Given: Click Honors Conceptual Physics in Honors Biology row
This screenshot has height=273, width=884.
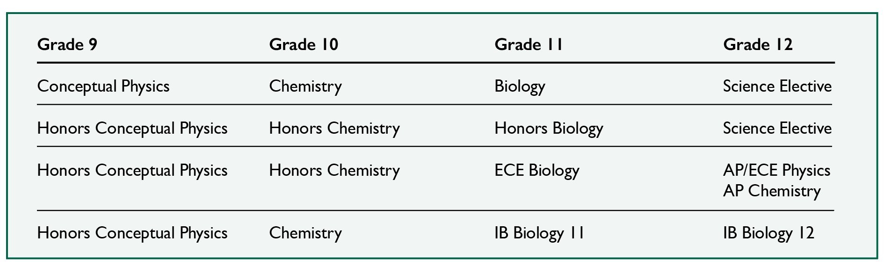Looking at the screenshot, I should click(x=132, y=129).
